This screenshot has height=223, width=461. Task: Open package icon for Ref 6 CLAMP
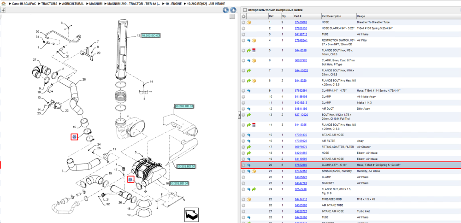tap(254, 60)
